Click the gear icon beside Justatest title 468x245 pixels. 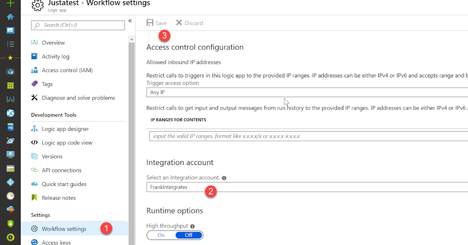coord(37,6)
